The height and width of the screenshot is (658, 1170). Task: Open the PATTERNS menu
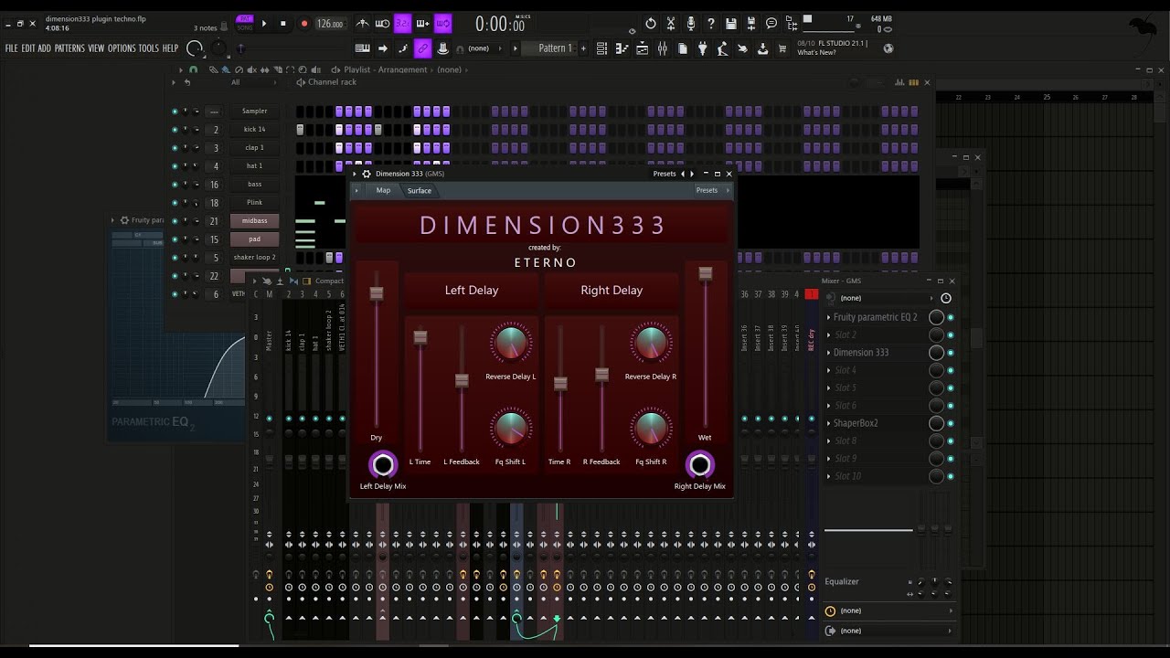69,48
